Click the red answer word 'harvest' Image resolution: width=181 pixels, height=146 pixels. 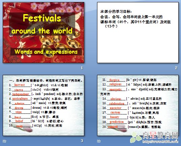[20, 85]
